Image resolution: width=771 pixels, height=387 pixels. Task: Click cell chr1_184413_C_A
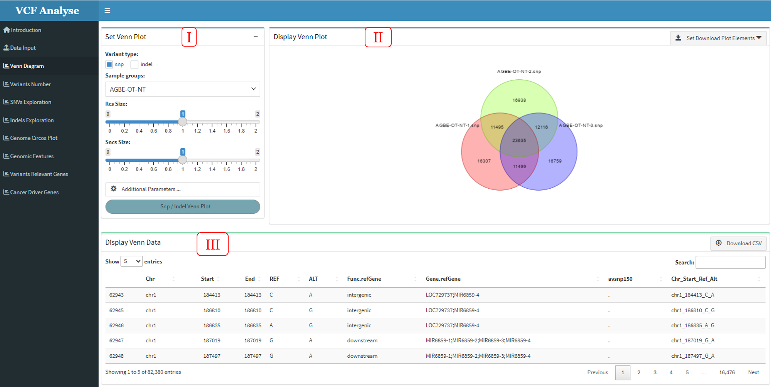[x=692, y=295]
